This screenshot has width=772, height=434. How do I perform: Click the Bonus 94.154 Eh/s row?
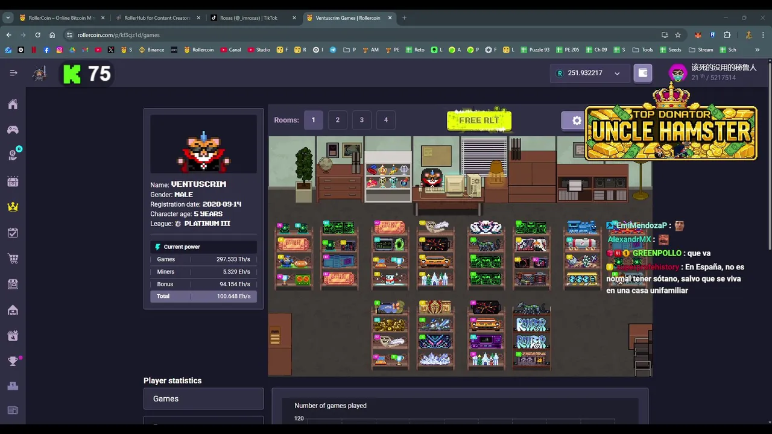(203, 284)
